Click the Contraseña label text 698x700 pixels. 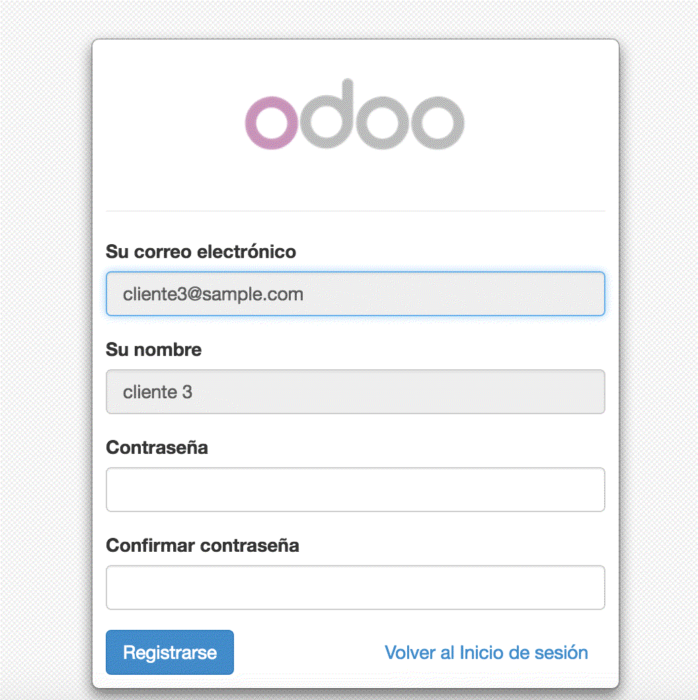point(157,448)
